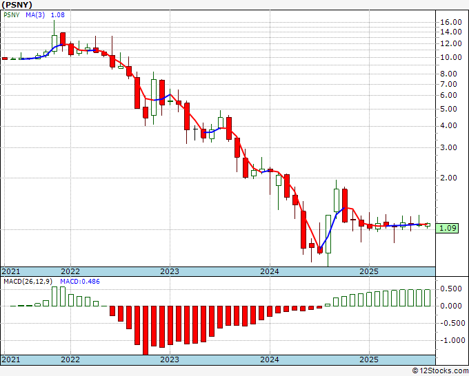The image size is (469, 376).
Task: Click the 12.00 price axis label
Action: click(x=451, y=43)
